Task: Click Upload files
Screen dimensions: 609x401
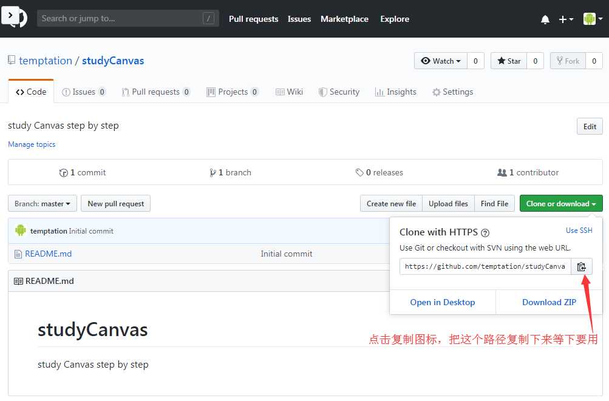Action: (x=448, y=204)
